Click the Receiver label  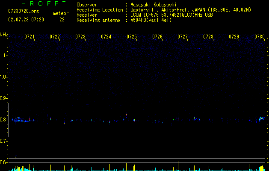87,15
